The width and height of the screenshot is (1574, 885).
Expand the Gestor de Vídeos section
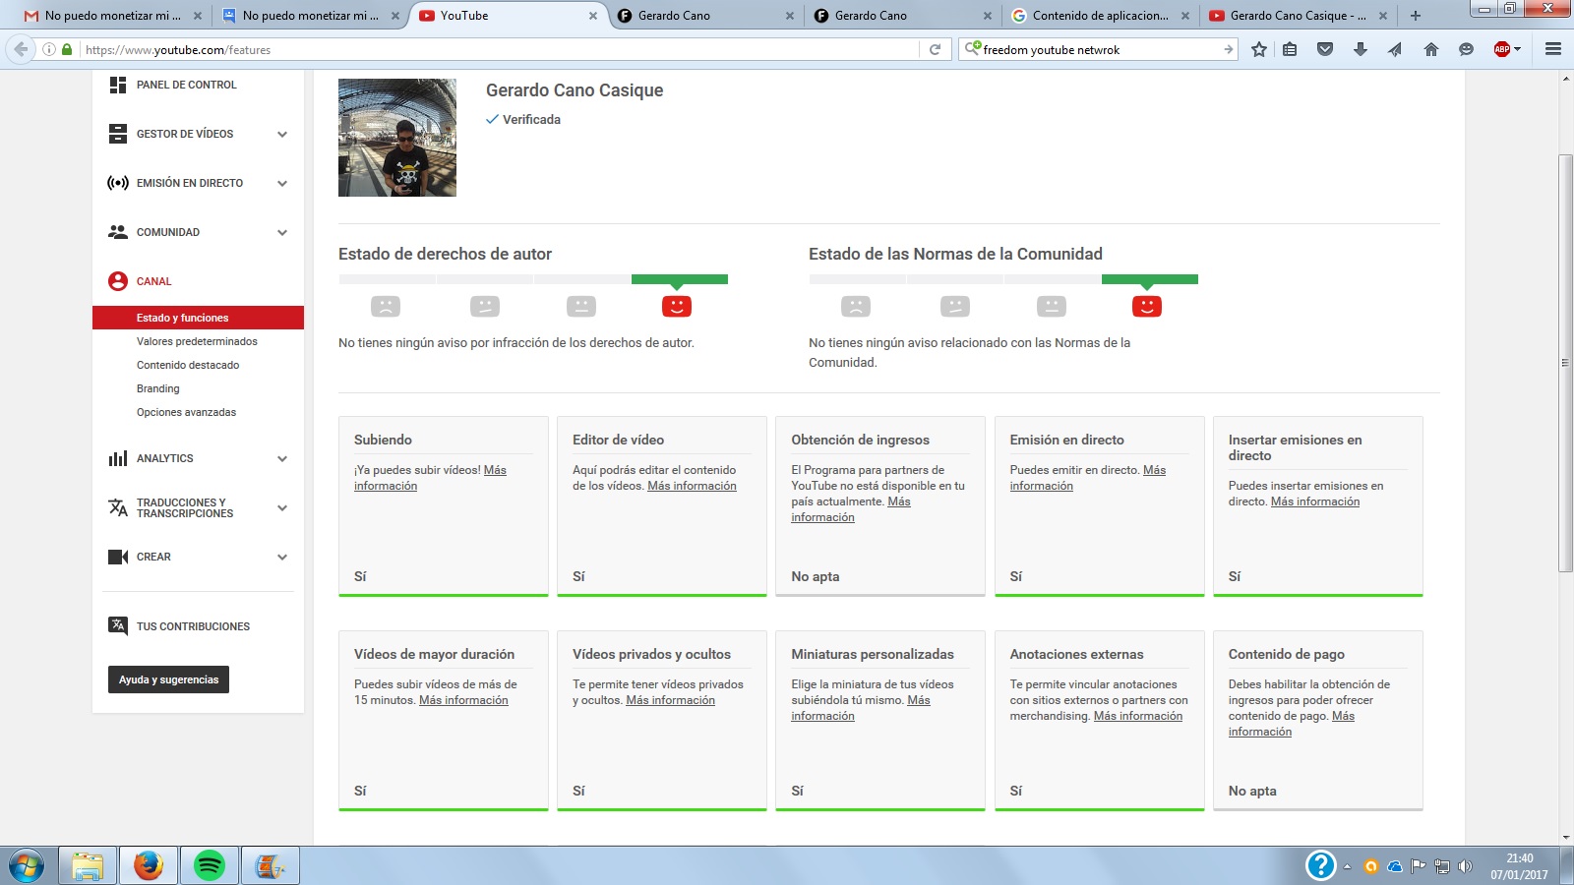pos(282,134)
